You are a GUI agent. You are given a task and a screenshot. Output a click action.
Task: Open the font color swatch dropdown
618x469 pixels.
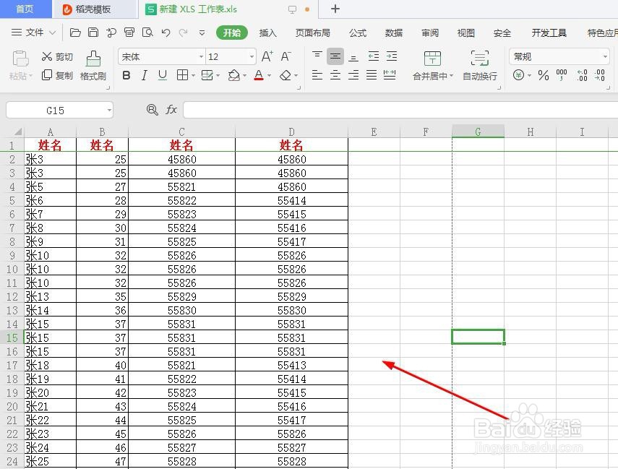[267, 75]
